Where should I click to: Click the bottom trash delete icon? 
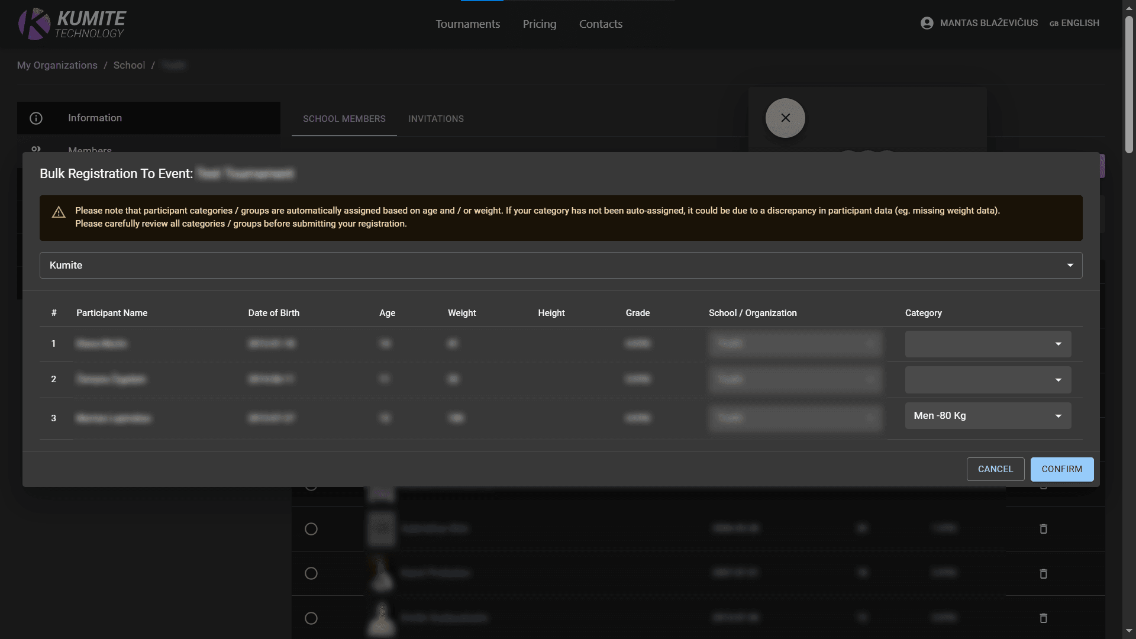(1043, 618)
